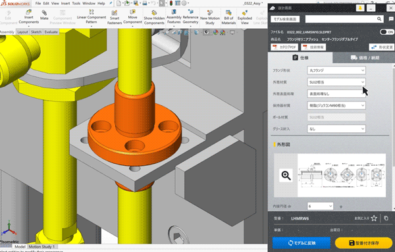The width and height of the screenshot is (395, 252).
Task: Open the 外筒材質 dropdown
Action: click(x=336, y=82)
